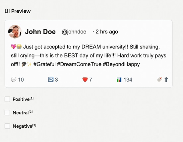Click the crying face emoji
This screenshot has width=183, height=142.
tap(19, 47)
